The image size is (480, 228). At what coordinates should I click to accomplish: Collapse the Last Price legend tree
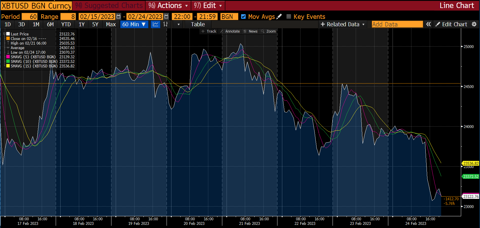coord(4,34)
